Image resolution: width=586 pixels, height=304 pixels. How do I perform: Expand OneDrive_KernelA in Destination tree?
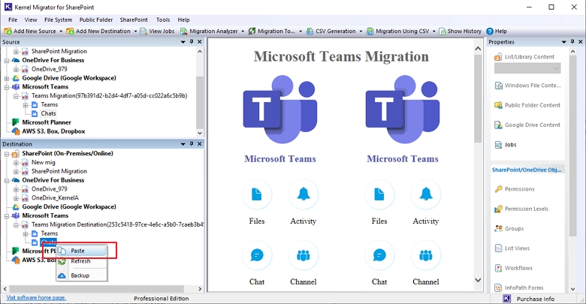16,198
